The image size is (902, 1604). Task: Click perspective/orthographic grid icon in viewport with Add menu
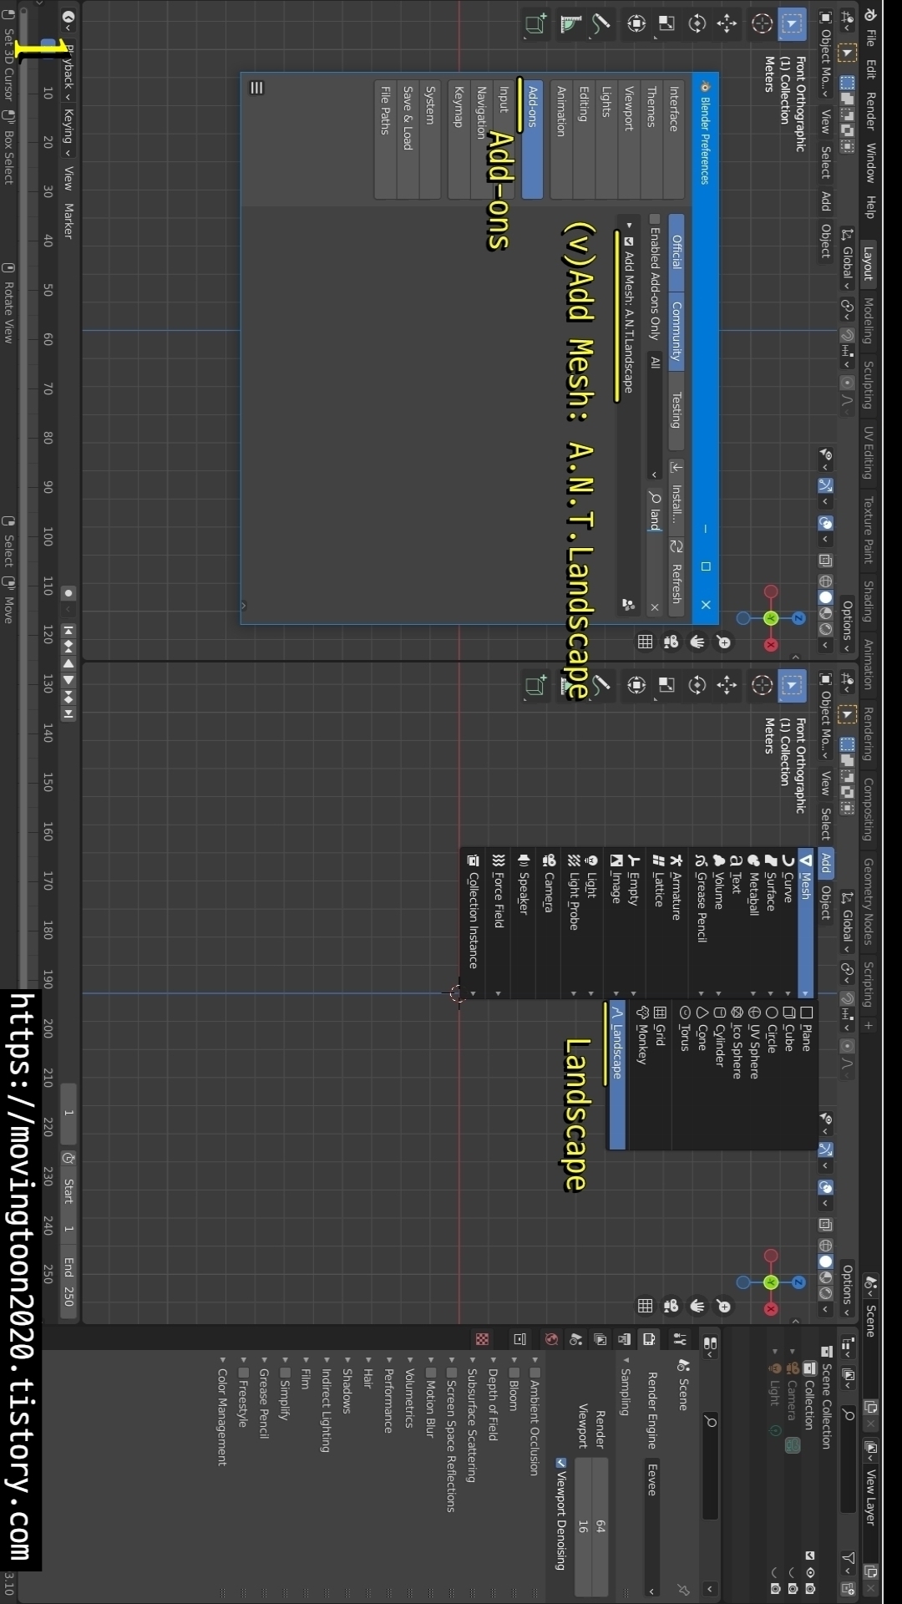point(645,1305)
